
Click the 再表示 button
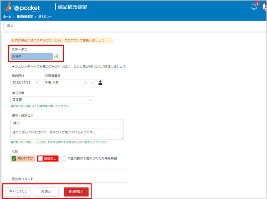46,192
